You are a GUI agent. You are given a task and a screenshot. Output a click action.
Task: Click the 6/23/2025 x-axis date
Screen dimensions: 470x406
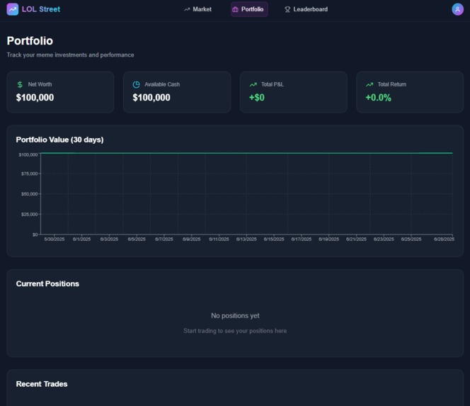coord(384,239)
